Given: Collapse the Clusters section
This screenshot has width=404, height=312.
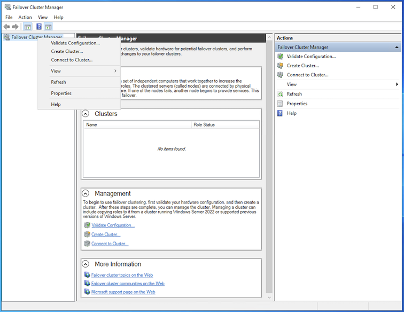Looking at the screenshot, I should [x=86, y=114].
